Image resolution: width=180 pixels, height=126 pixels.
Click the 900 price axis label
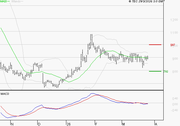tap(175, 59)
